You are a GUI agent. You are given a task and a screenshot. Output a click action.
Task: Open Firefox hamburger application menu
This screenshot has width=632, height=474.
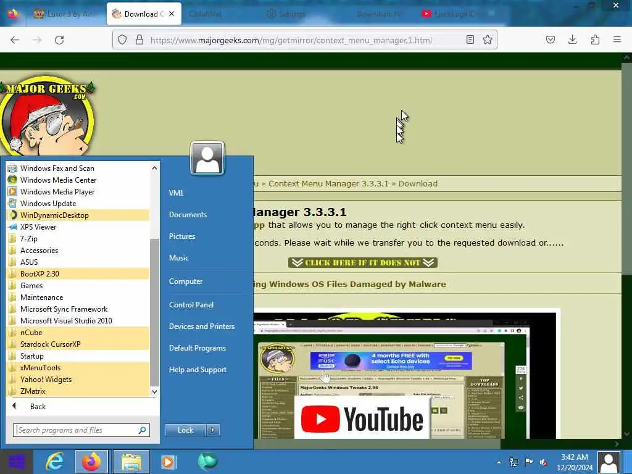coord(617,39)
